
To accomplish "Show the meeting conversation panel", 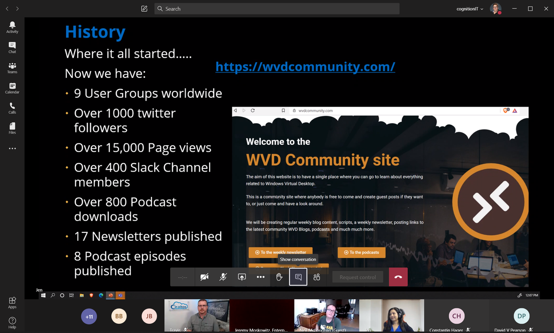I will point(298,277).
